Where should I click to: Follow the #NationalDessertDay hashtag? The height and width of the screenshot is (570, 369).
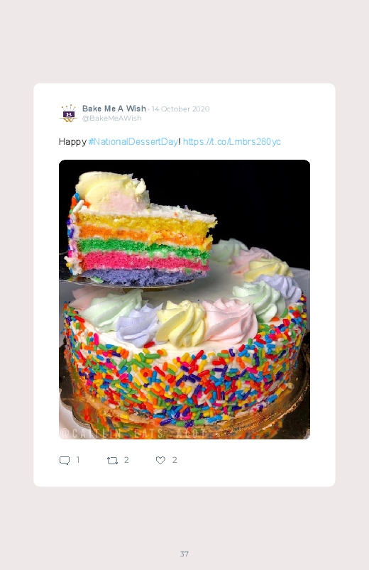coord(133,141)
